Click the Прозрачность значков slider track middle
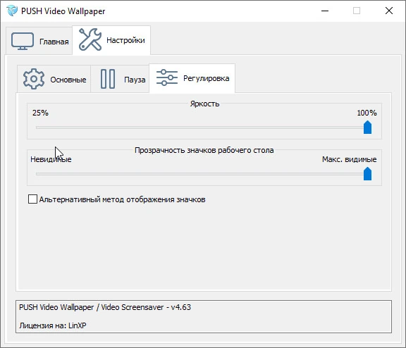 tap(202, 174)
